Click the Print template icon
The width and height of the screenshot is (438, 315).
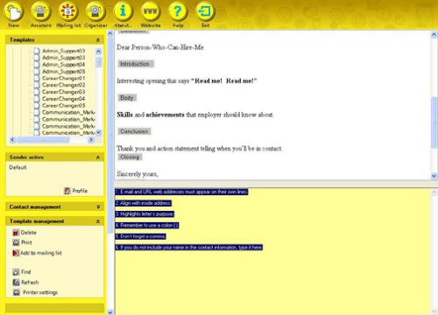click(x=16, y=242)
